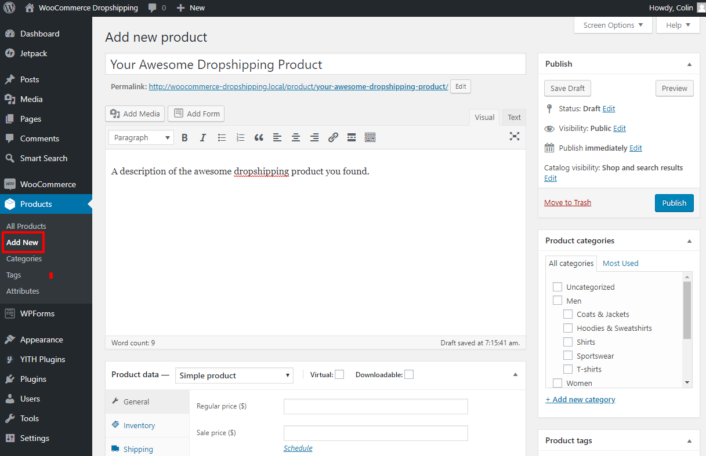Click the Add new category link

[x=580, y=400]
